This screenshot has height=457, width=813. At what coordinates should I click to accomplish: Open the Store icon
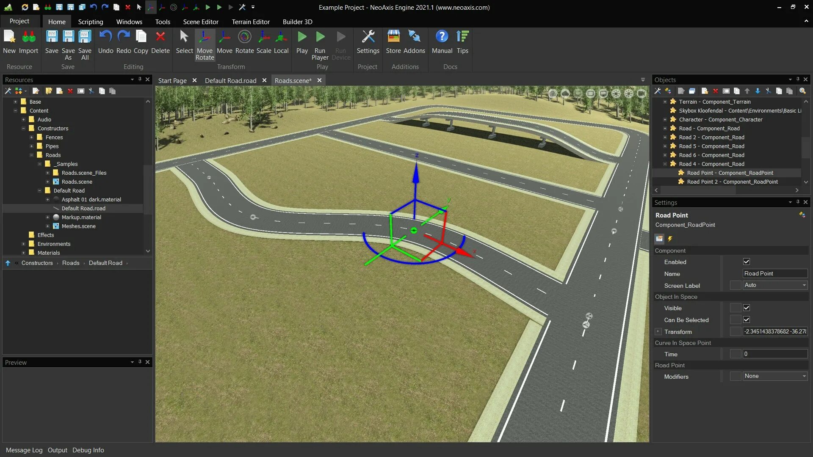point(393,37)
